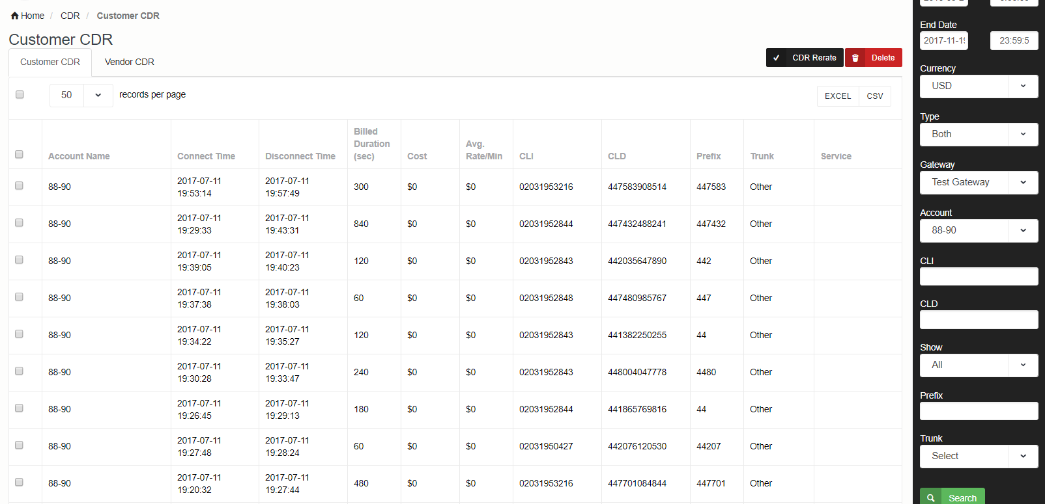Switch to the Vendor CDR tab
1045x504 pixels.
pos(129,62)
